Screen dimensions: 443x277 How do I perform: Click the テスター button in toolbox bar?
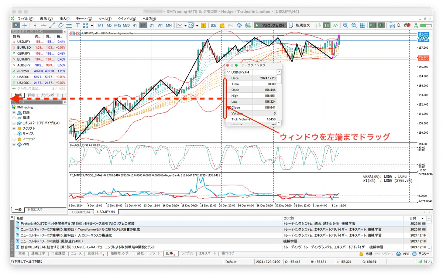[x=420, y=254]
